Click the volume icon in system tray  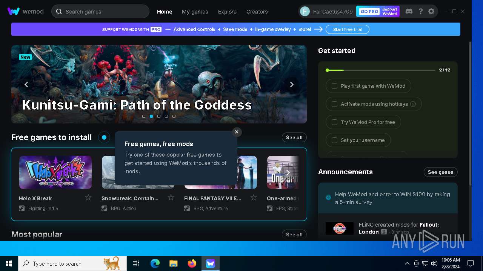pos(434,263)
